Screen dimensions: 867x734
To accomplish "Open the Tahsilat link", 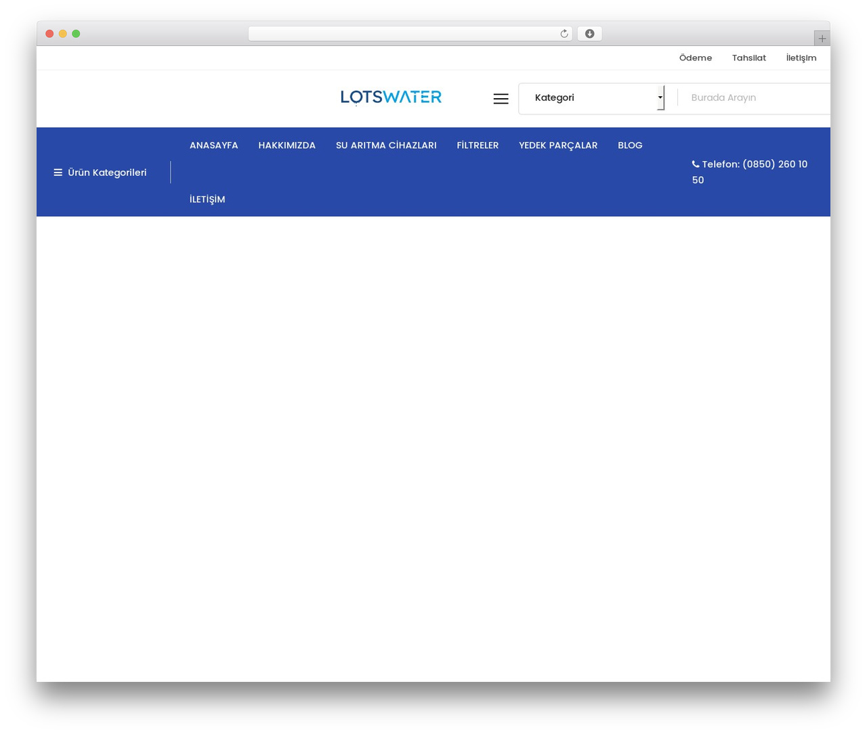I will [x=749, y=58].
